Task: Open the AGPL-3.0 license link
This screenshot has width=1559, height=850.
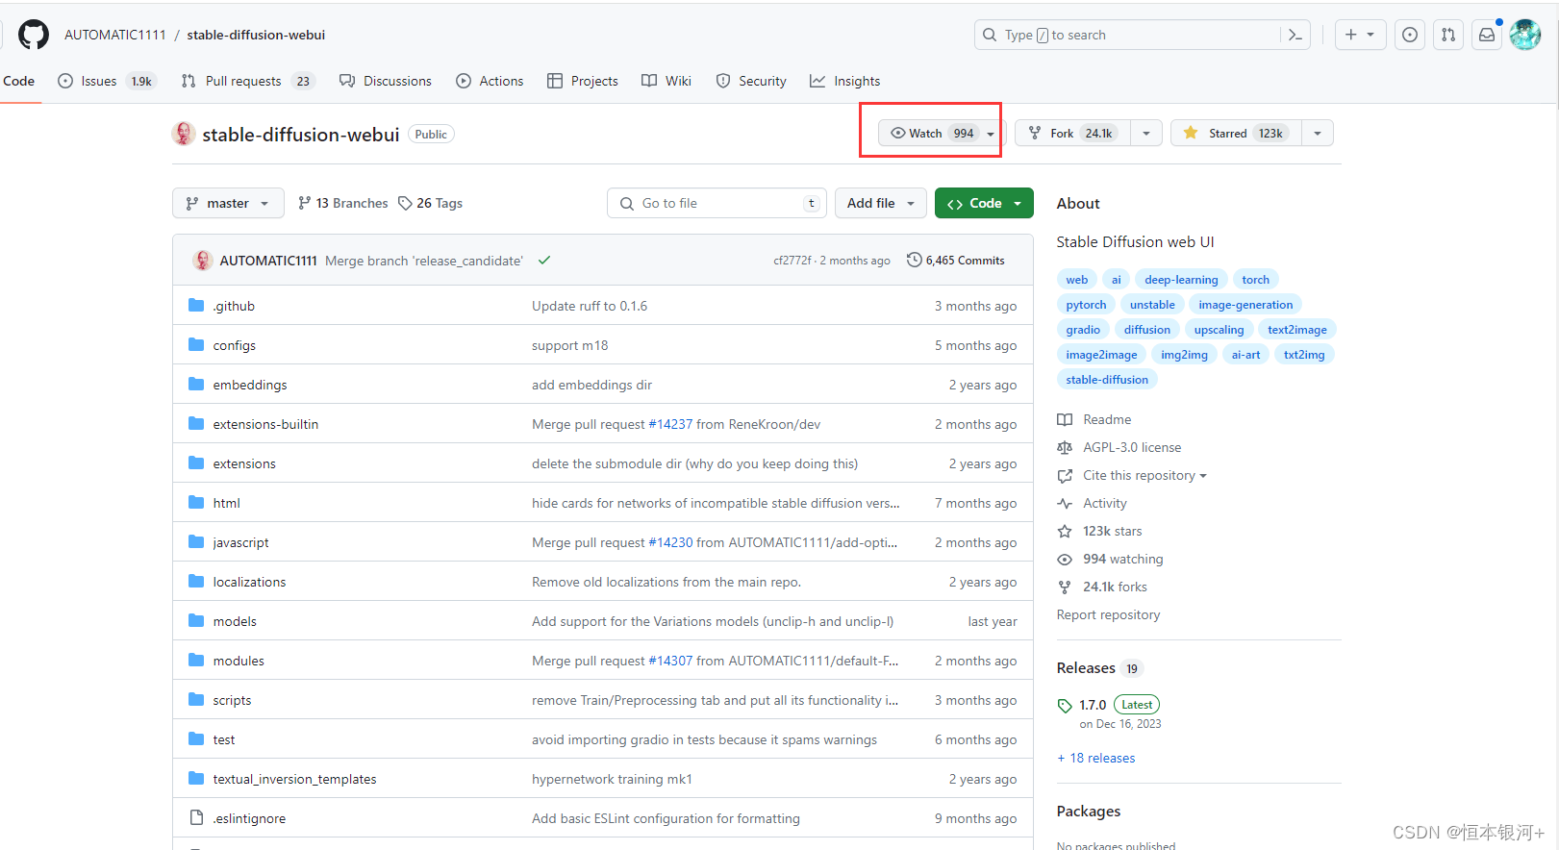Action: (1132, 447)
